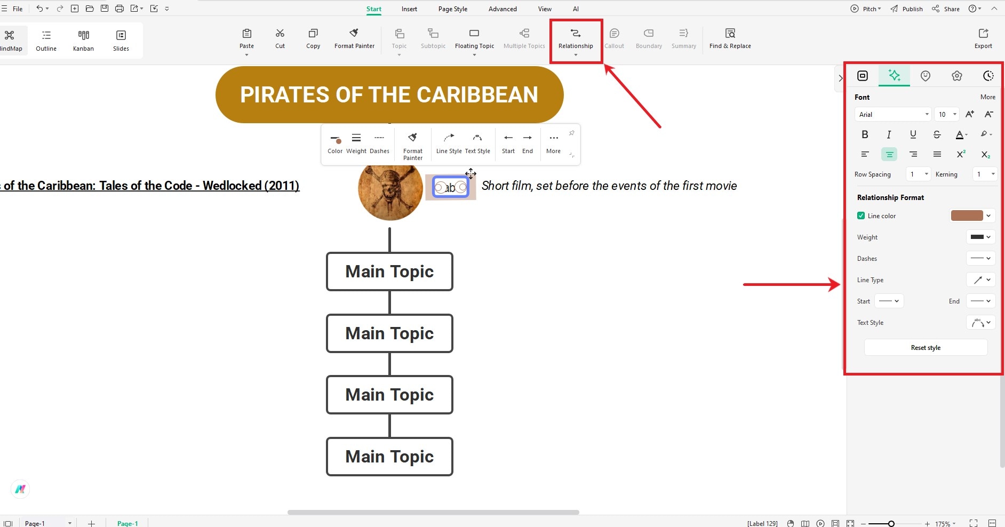This screenshot has width=1005, height=527.
Task: Toggle Italic formatting
Action: 889,134
